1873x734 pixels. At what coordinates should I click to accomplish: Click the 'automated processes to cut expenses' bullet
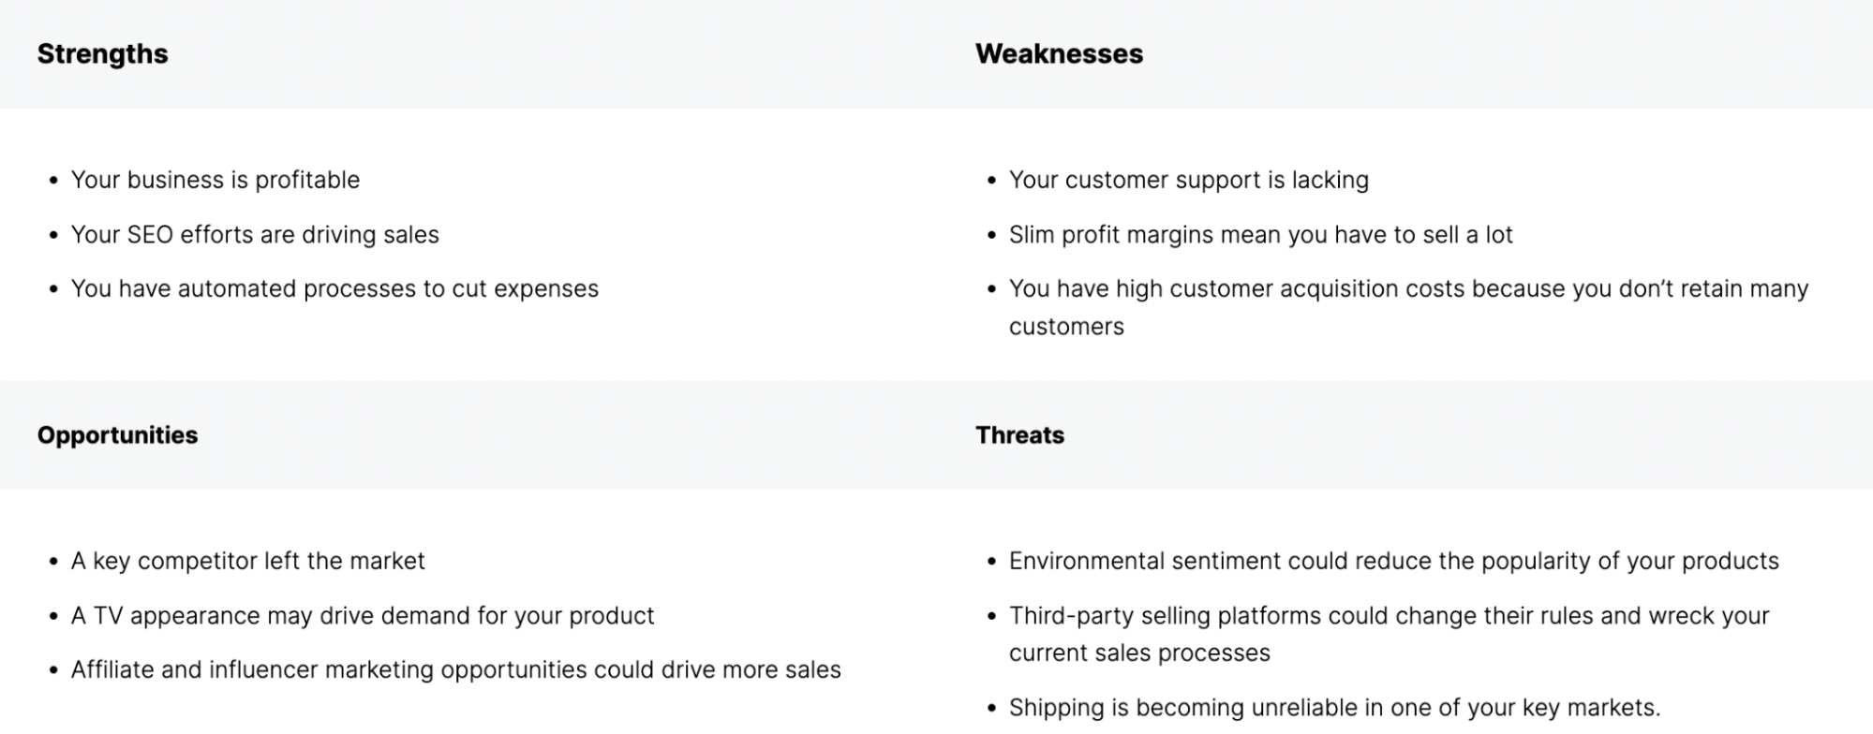(x=334, y=288)
